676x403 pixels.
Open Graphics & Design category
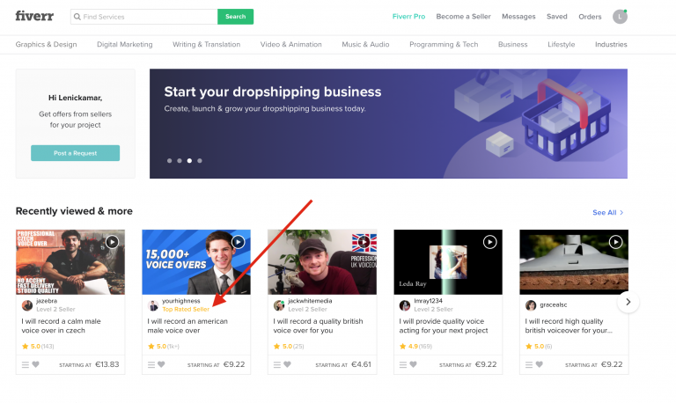pyautogui.click(x=46, y=44)
